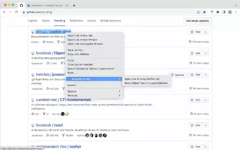
Task: Open the curated-intel / CTI-fundamentals link
Action: (63, 100)
